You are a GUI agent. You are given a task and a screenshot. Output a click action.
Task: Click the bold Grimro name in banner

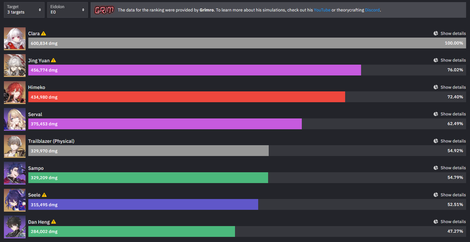point(207,10)
